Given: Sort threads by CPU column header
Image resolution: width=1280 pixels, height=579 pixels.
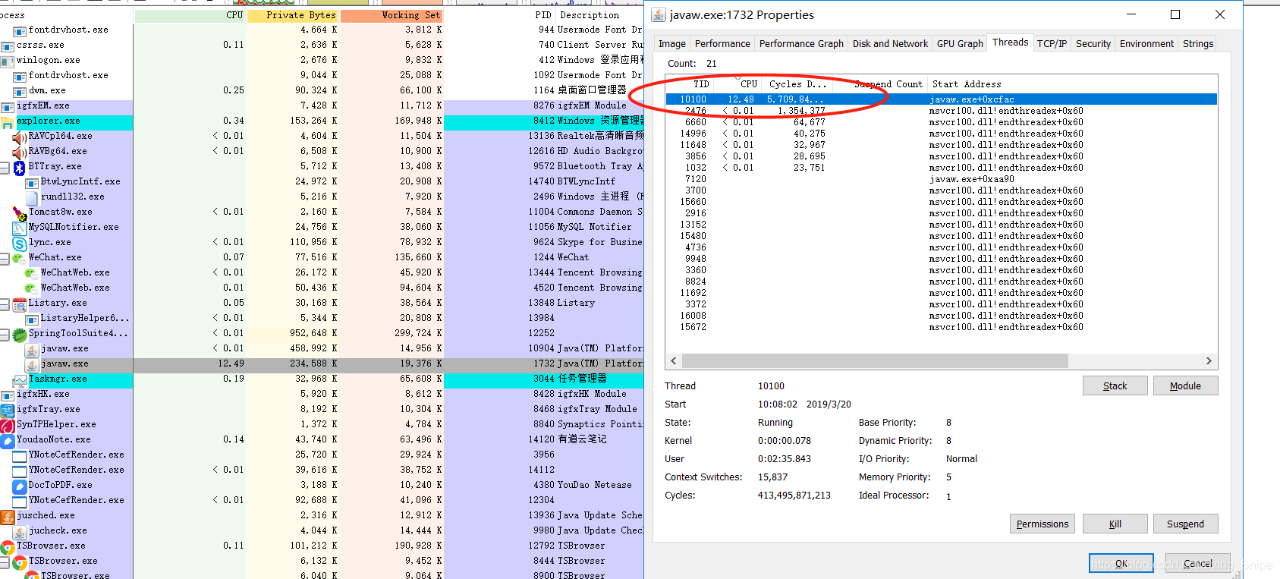Looking at the screenshot, I should [x=738, y=84].
